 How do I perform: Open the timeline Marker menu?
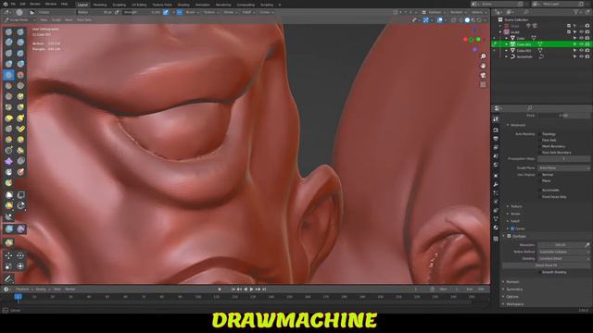click(x=70, y=290)
